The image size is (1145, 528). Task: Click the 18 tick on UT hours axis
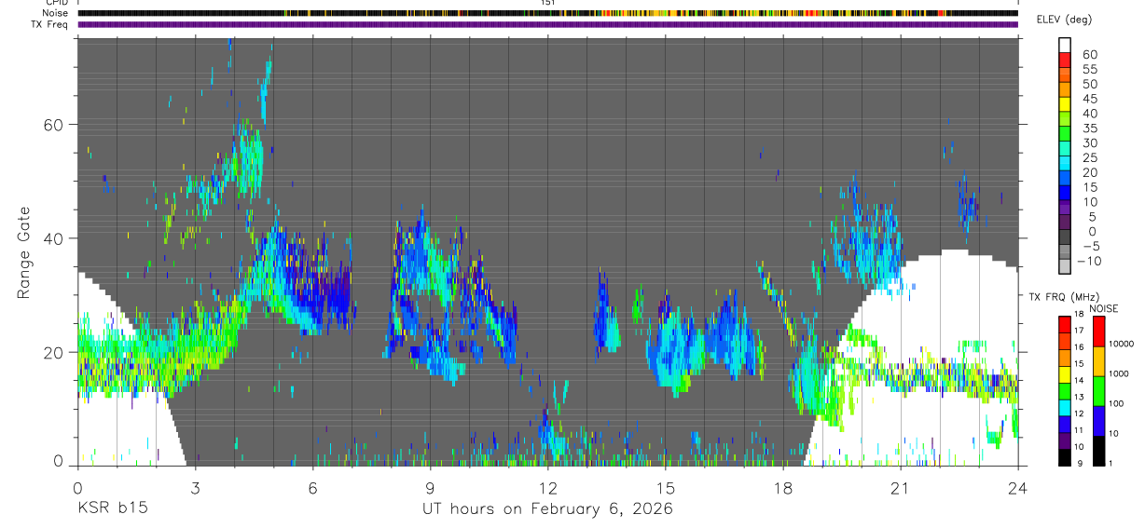tap(783, 488)
